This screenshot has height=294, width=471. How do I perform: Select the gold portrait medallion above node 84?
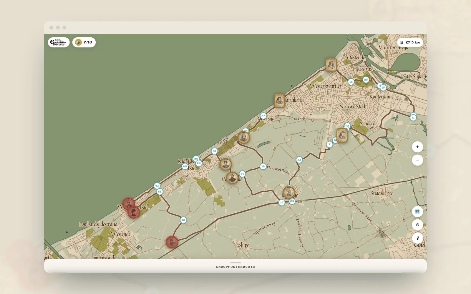289,193
